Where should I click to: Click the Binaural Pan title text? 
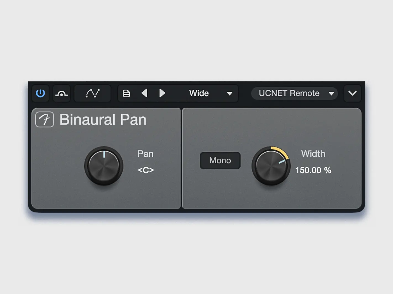[x=103, y=119]
